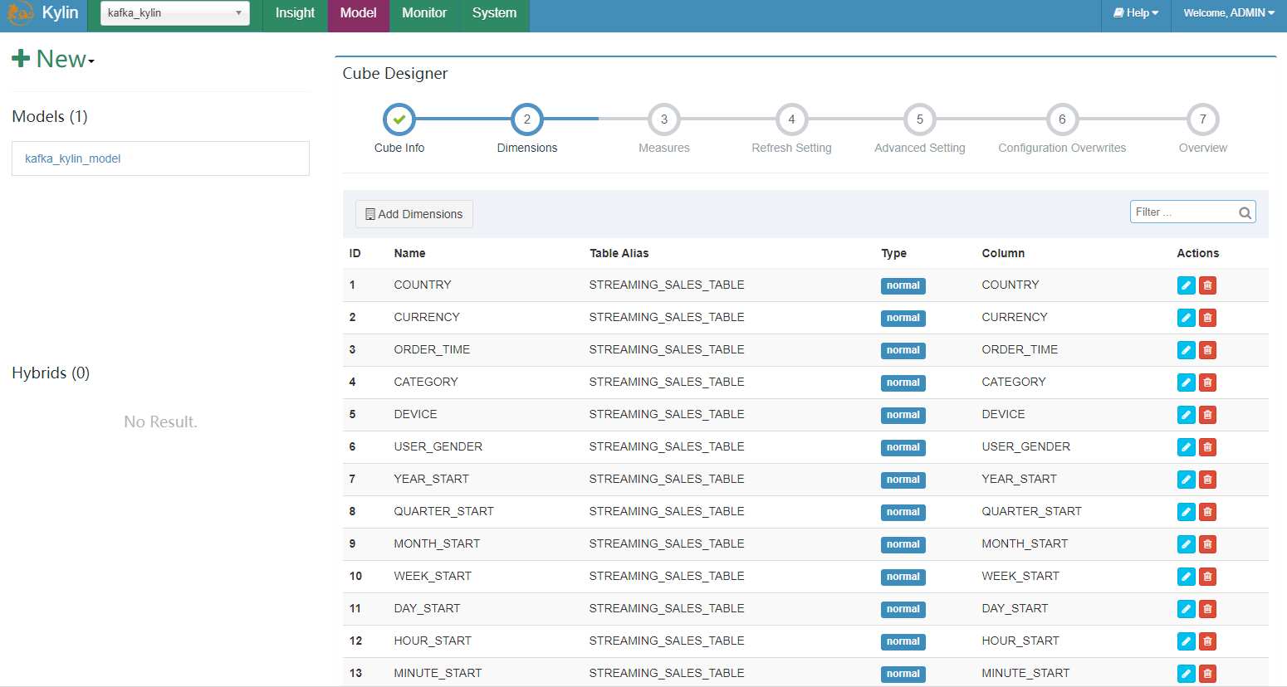Click the Kylin logo
Viewport: 1287px width, 687px height.
click(20, 13)
